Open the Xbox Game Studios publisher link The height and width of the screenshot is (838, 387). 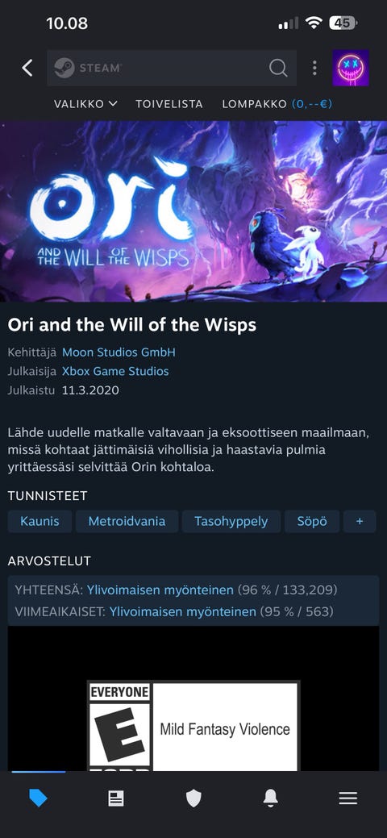click(115, 371)
